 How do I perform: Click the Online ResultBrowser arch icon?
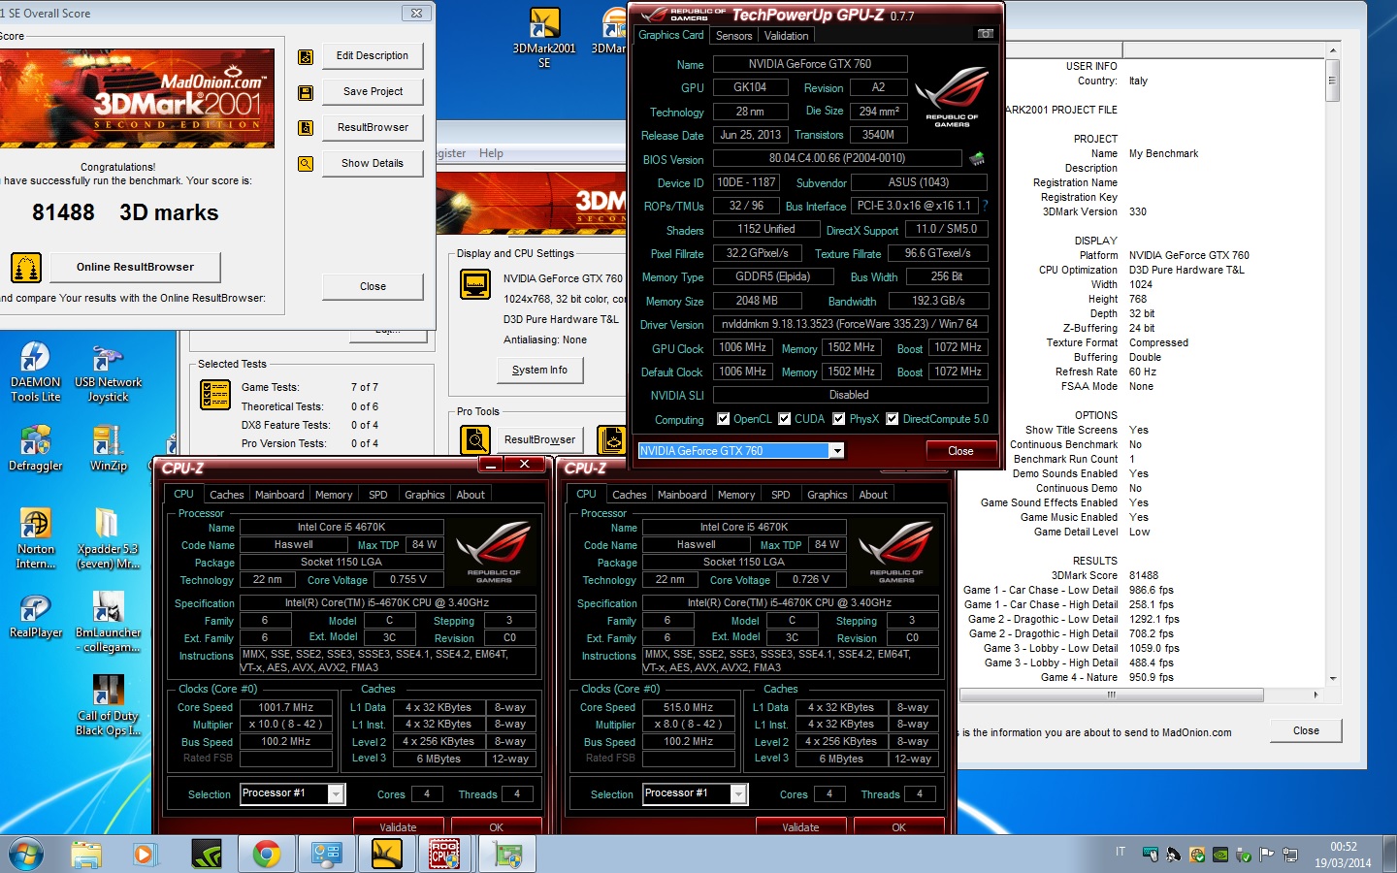click(26, 267)
